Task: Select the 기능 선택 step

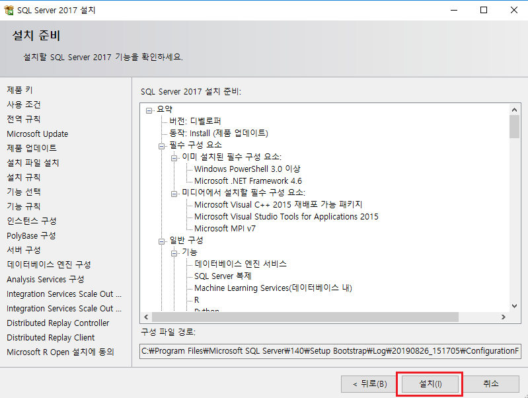Action: pos(24,192)
